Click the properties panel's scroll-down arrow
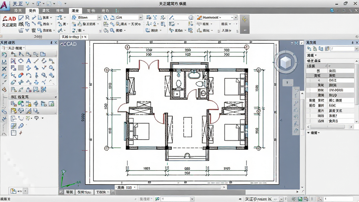The width and height of the screenshot is (359, 202). point(357,121)
